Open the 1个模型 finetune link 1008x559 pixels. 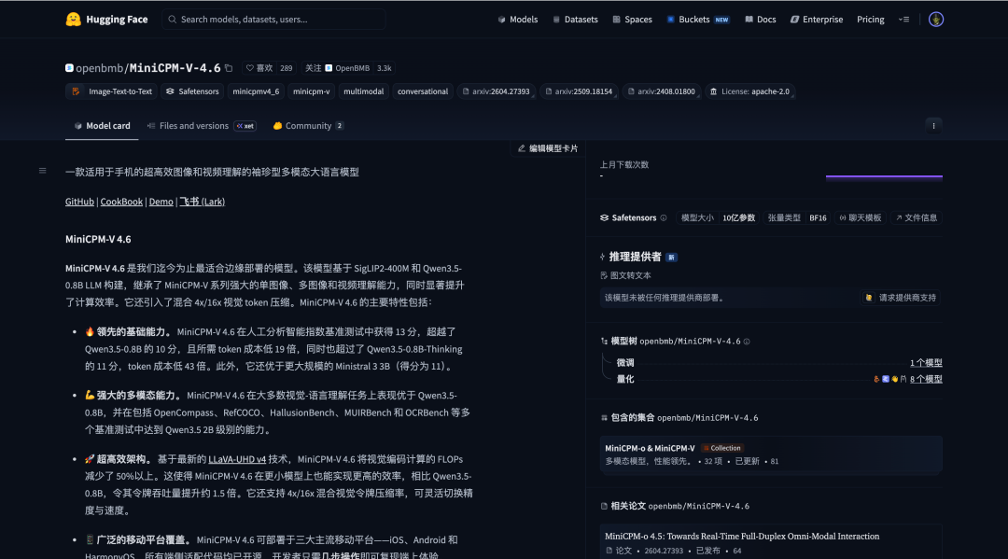click(926, 363)
